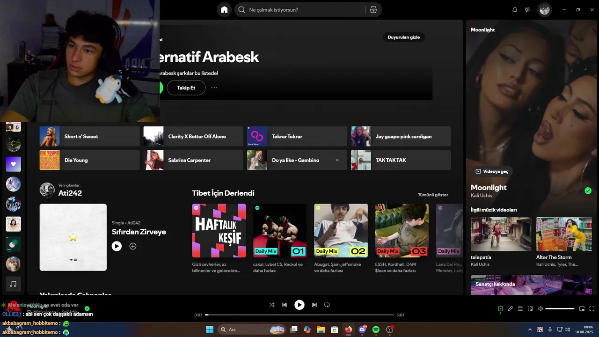
Task: Toggle shuffle playback
Action: (272, 305)
